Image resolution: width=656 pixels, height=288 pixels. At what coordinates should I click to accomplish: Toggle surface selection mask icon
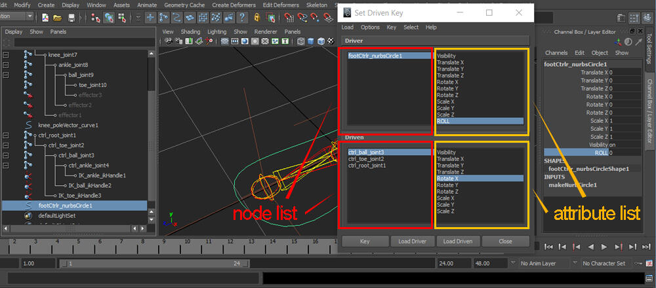pos(190,17)
